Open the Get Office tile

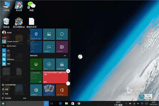pyautogui.click(x=62, y=90)
